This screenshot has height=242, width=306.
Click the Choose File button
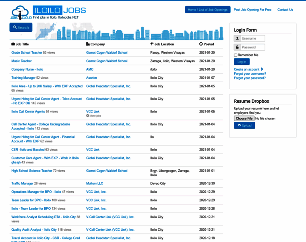coord(244,118)
